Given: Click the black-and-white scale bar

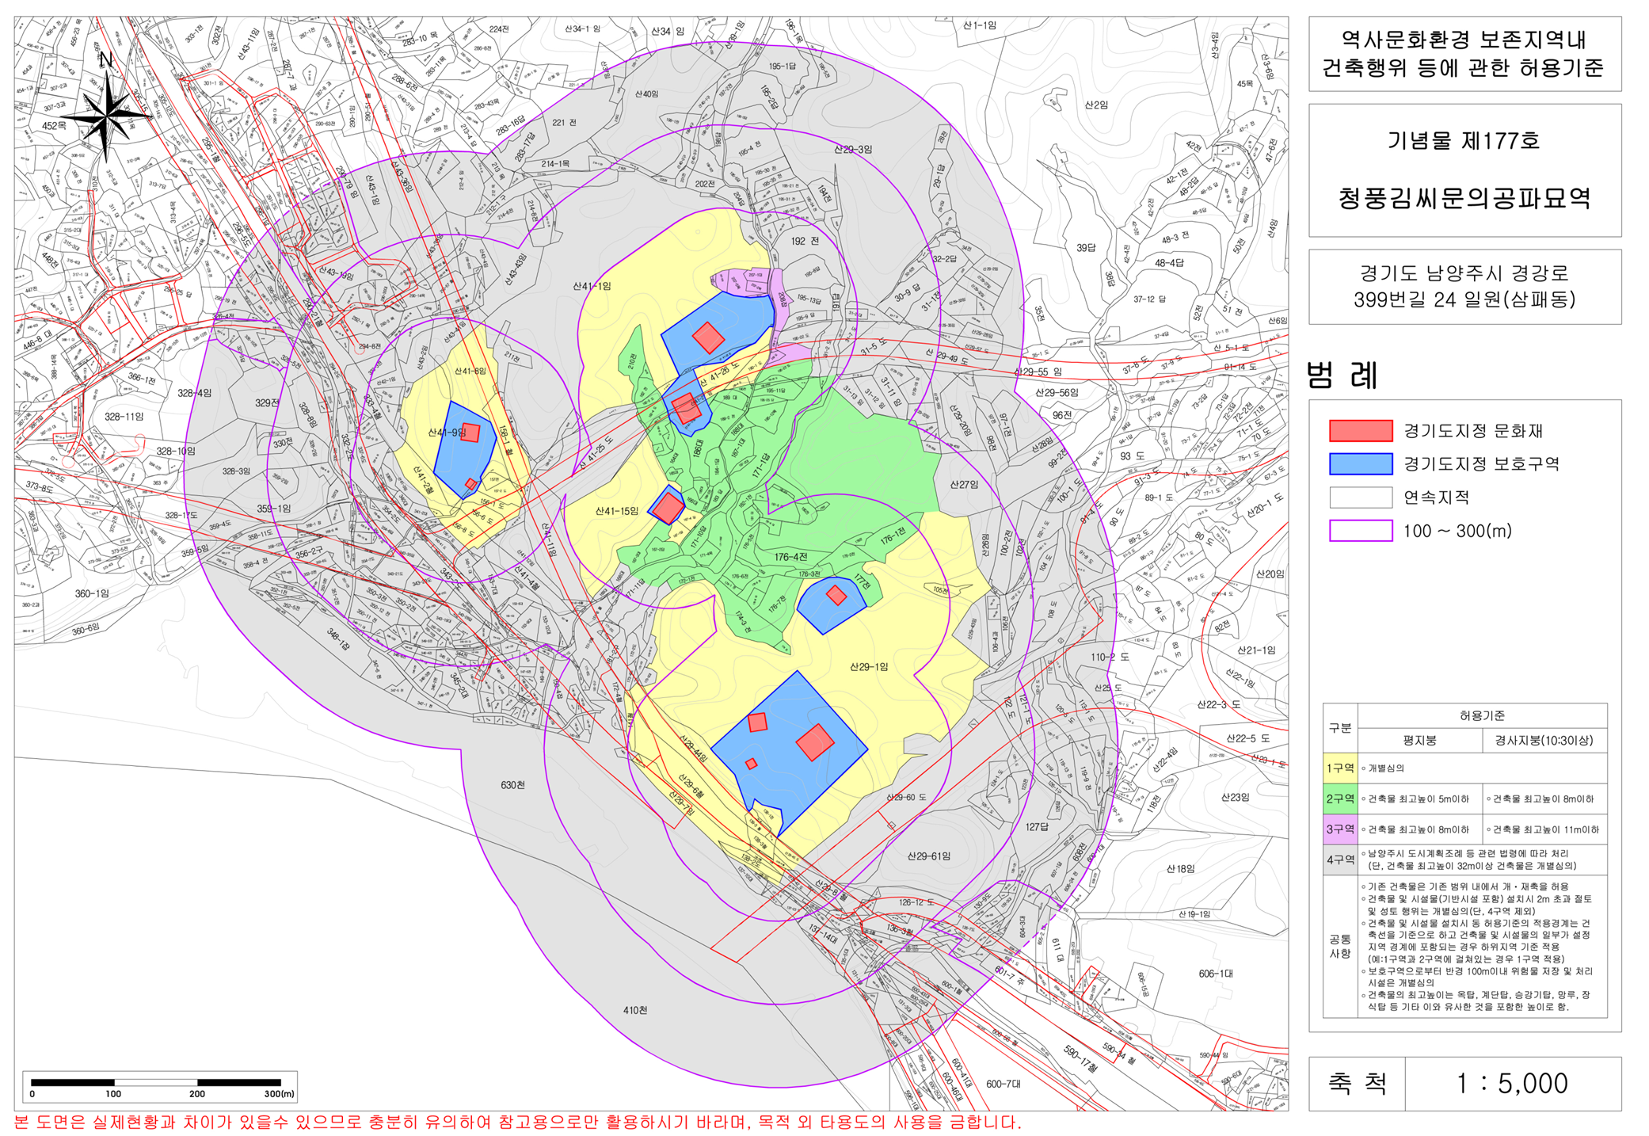Looking at the screenshot, I should tap(156, 1082).
